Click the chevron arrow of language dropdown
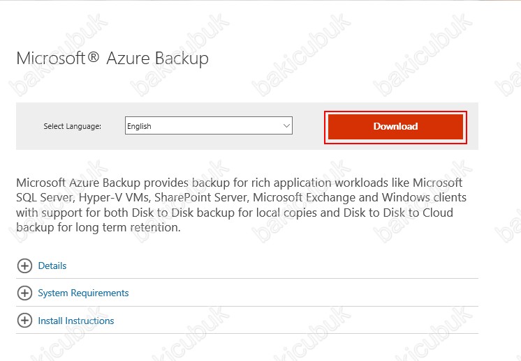 (286, 125)
